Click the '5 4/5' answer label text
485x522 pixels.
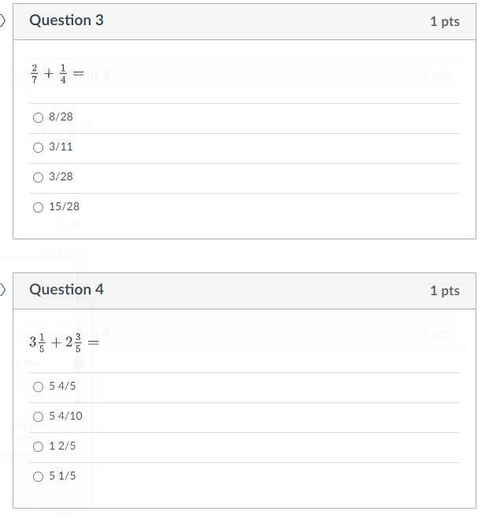click(62, 387)
